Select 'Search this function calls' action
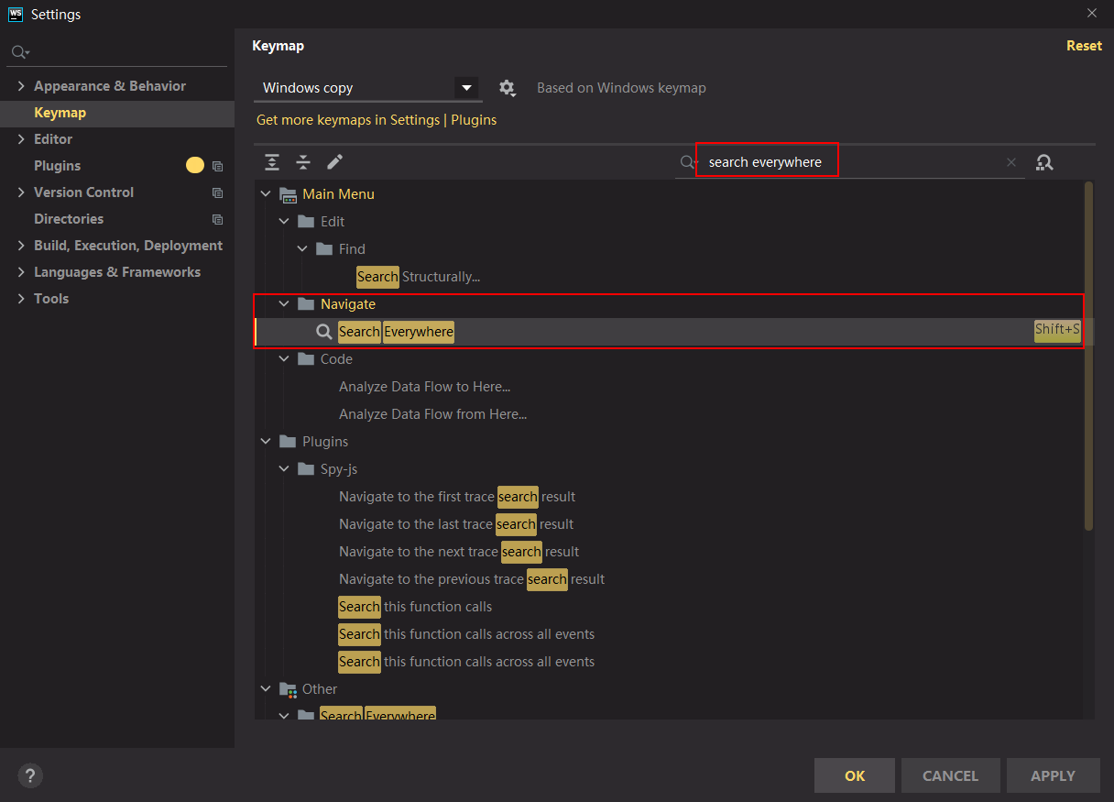1114x802 pixels. pos(415,607)
